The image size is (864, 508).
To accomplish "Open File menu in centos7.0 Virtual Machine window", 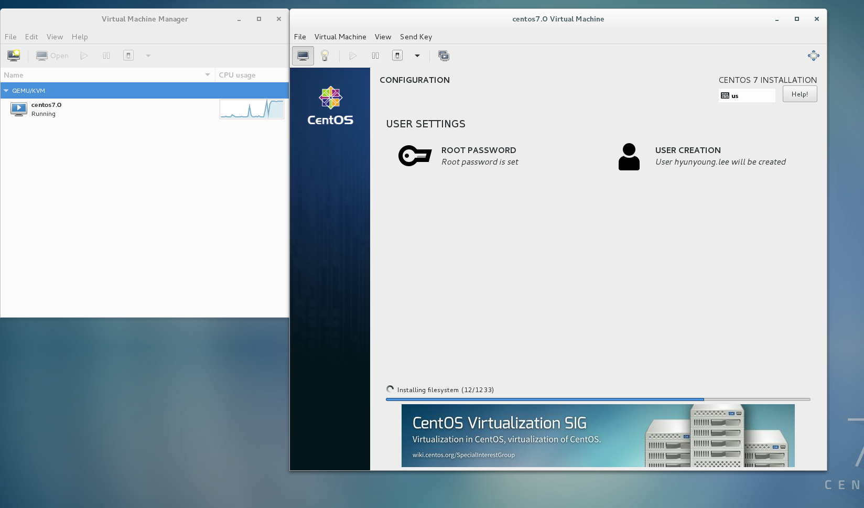I will click(300, 37).
